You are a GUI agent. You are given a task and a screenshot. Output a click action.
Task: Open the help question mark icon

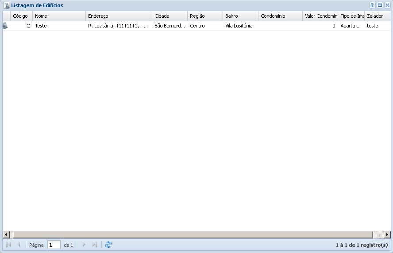point(372,5)
